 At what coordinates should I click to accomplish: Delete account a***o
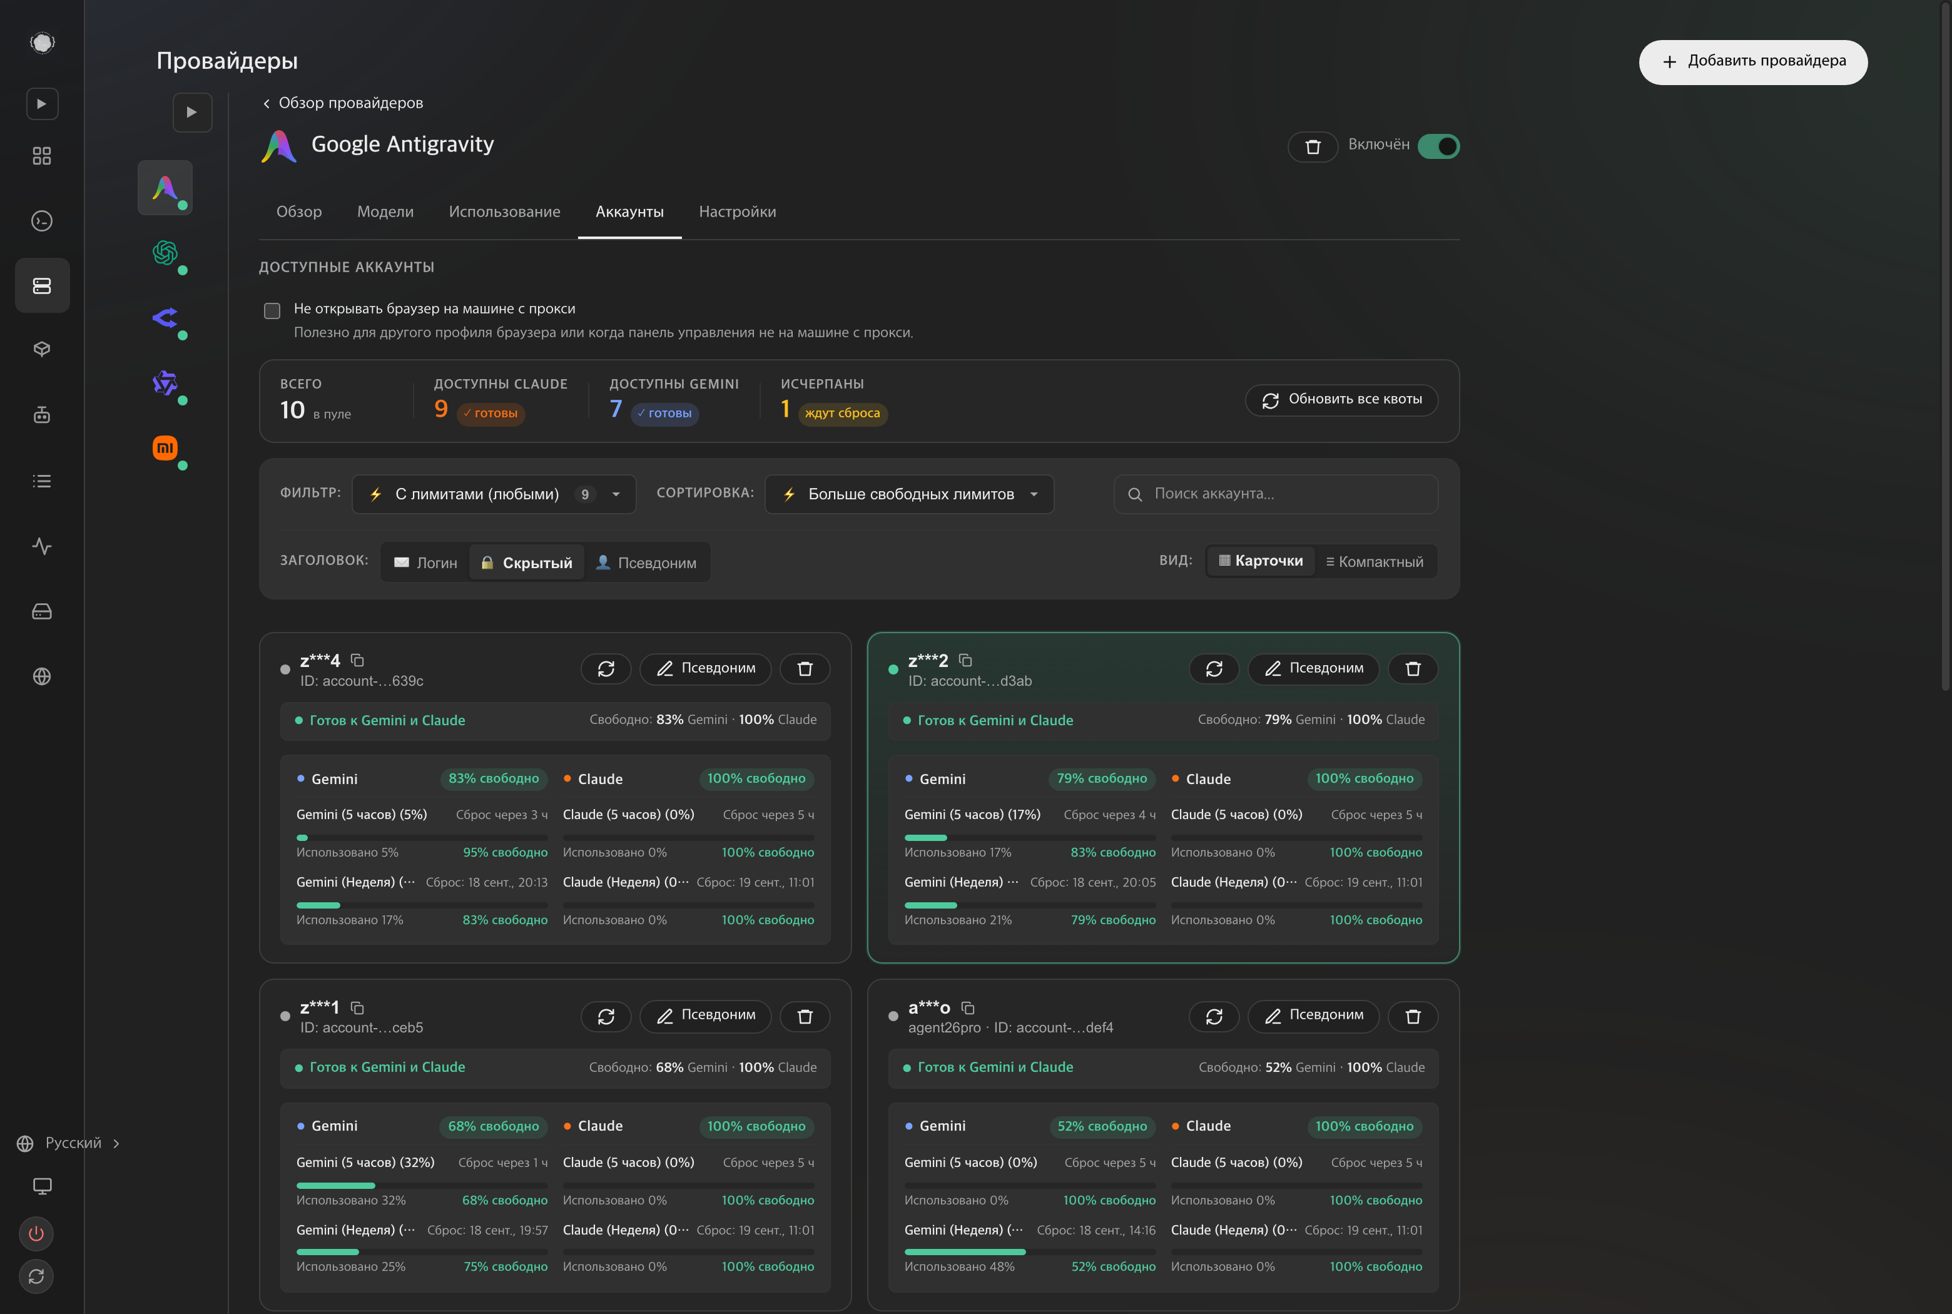[1413, 1017]
